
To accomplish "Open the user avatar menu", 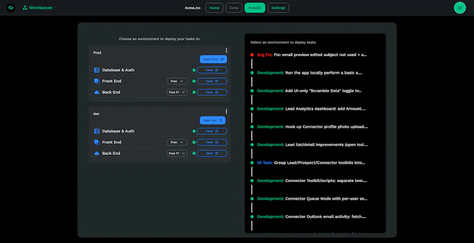I will [460, 8].
